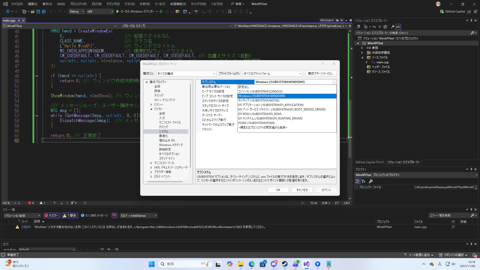Image resolution: width=480 pixels, height=270 pixels.
Task: Click the Open File folder icon
Action: click(x=32, y=11)
